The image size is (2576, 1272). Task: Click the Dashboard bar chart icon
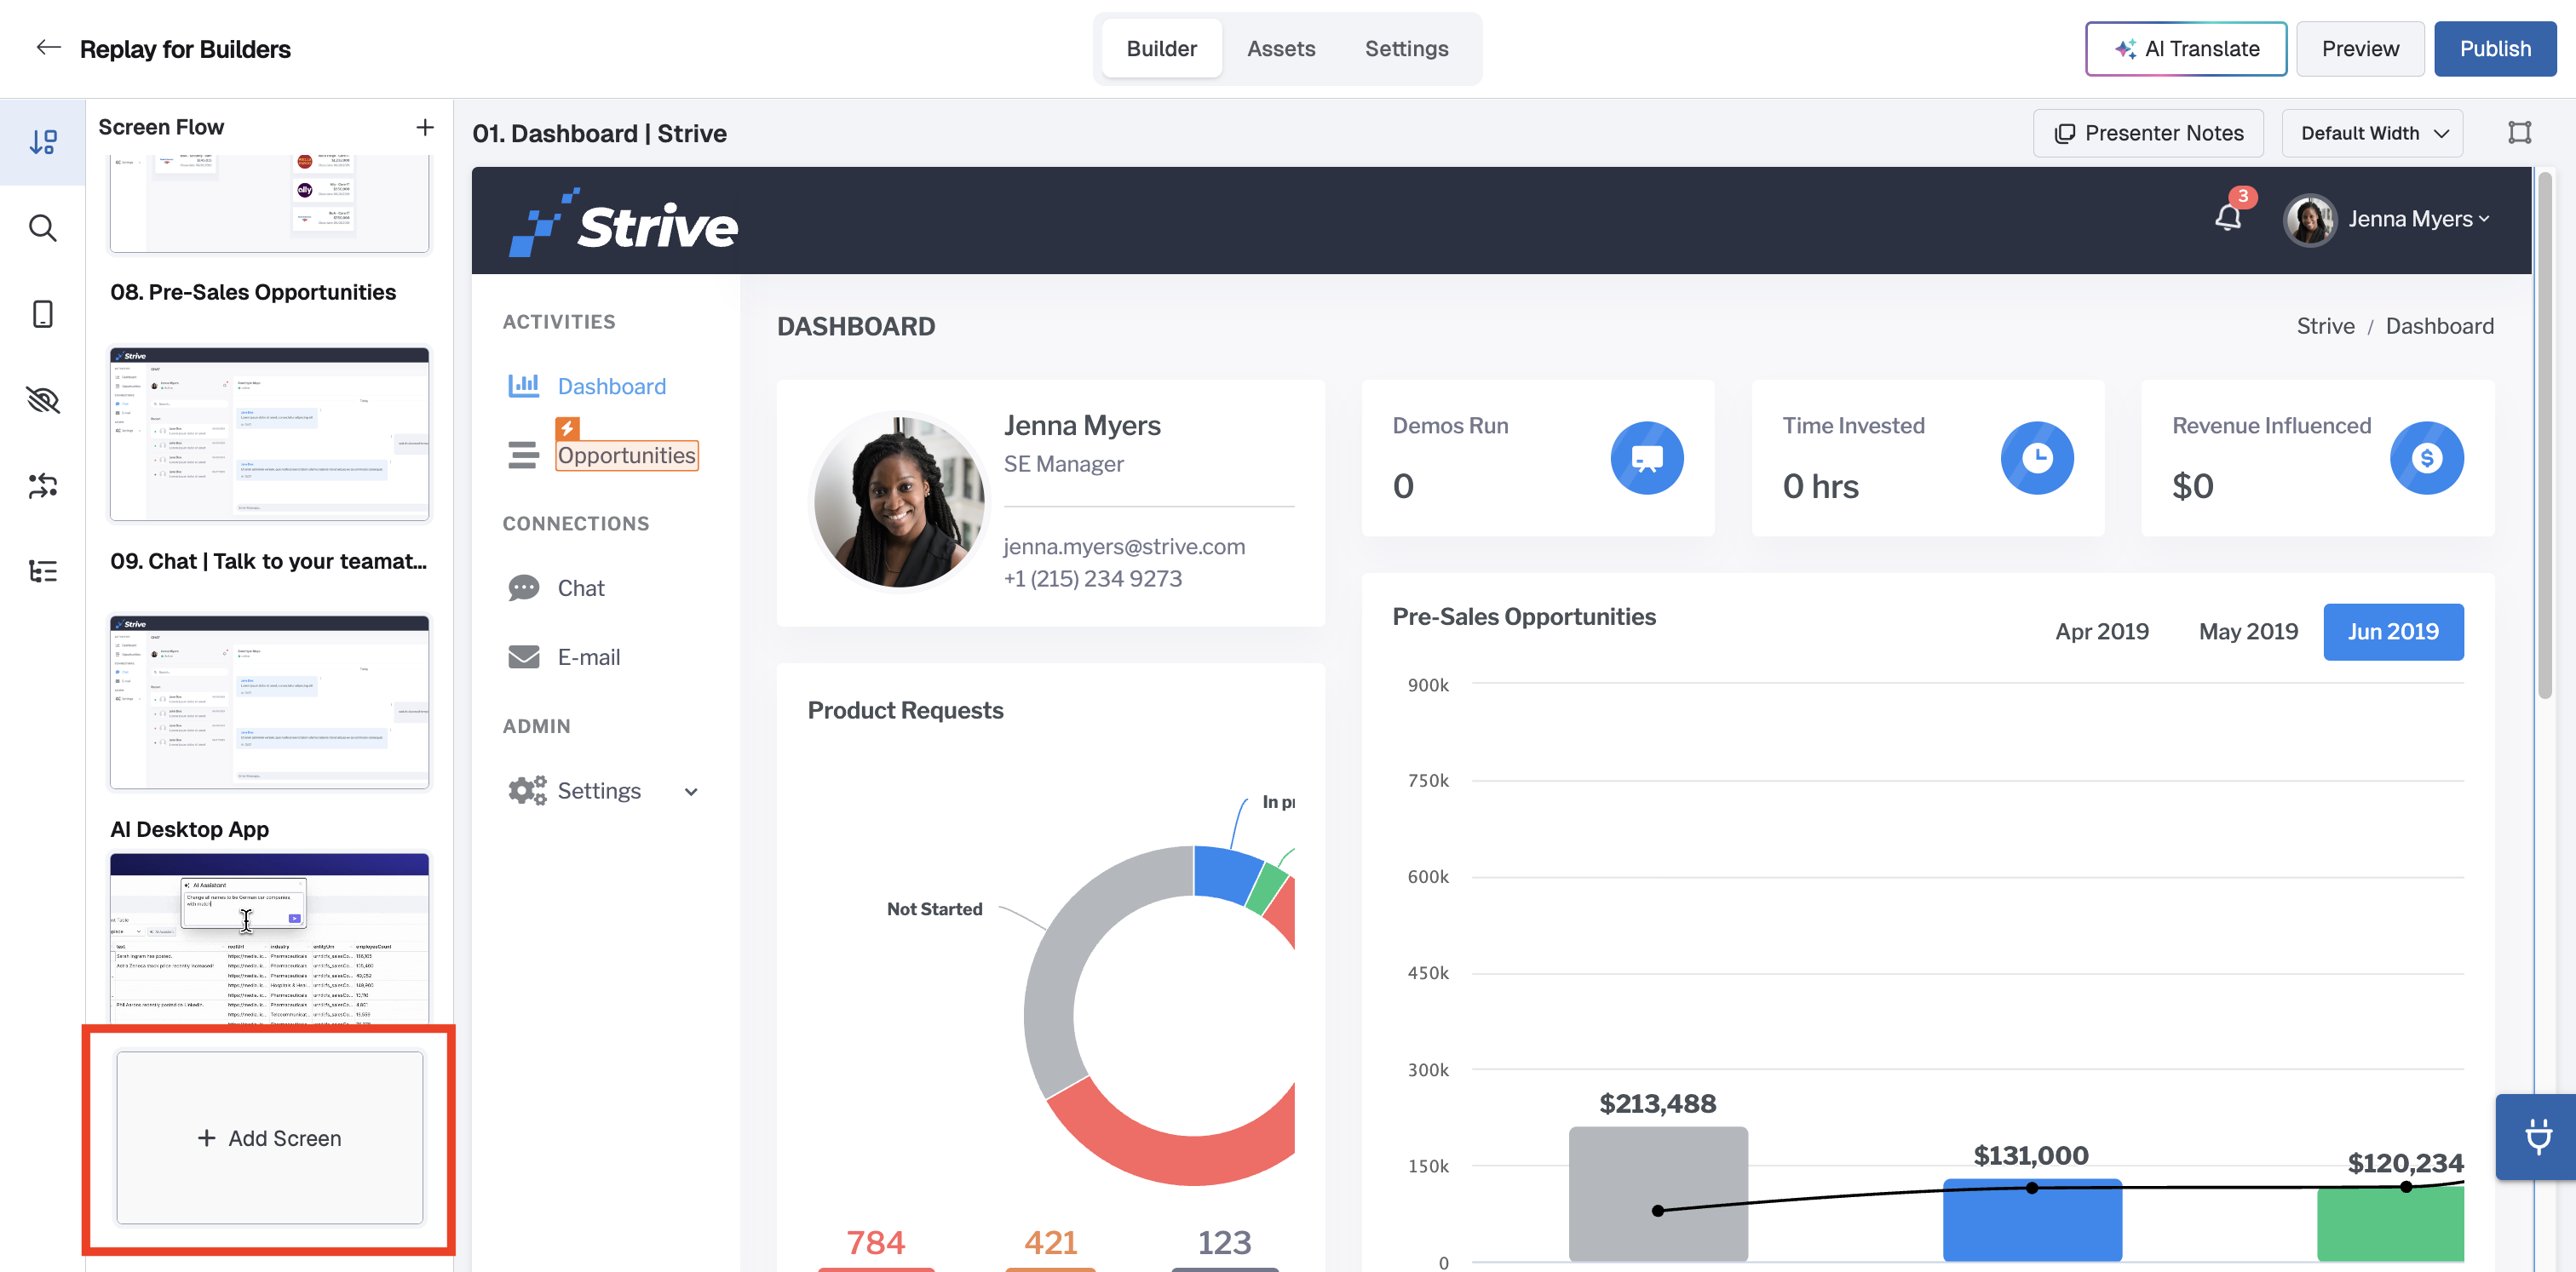pyautogui.click(x=524, y=386)
